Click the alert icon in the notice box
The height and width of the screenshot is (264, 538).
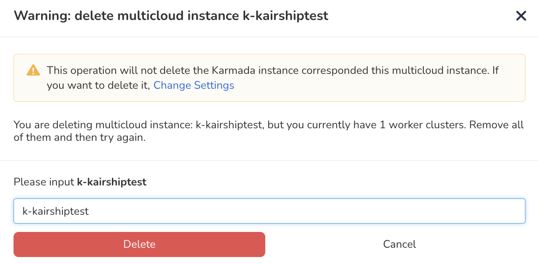pyautogui.click(x=33, y=70)
